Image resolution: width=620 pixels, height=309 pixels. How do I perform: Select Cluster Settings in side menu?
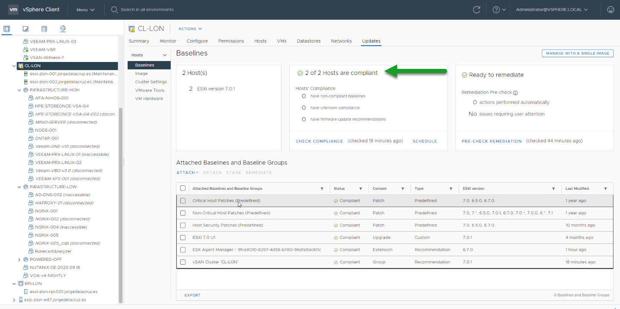151,82
